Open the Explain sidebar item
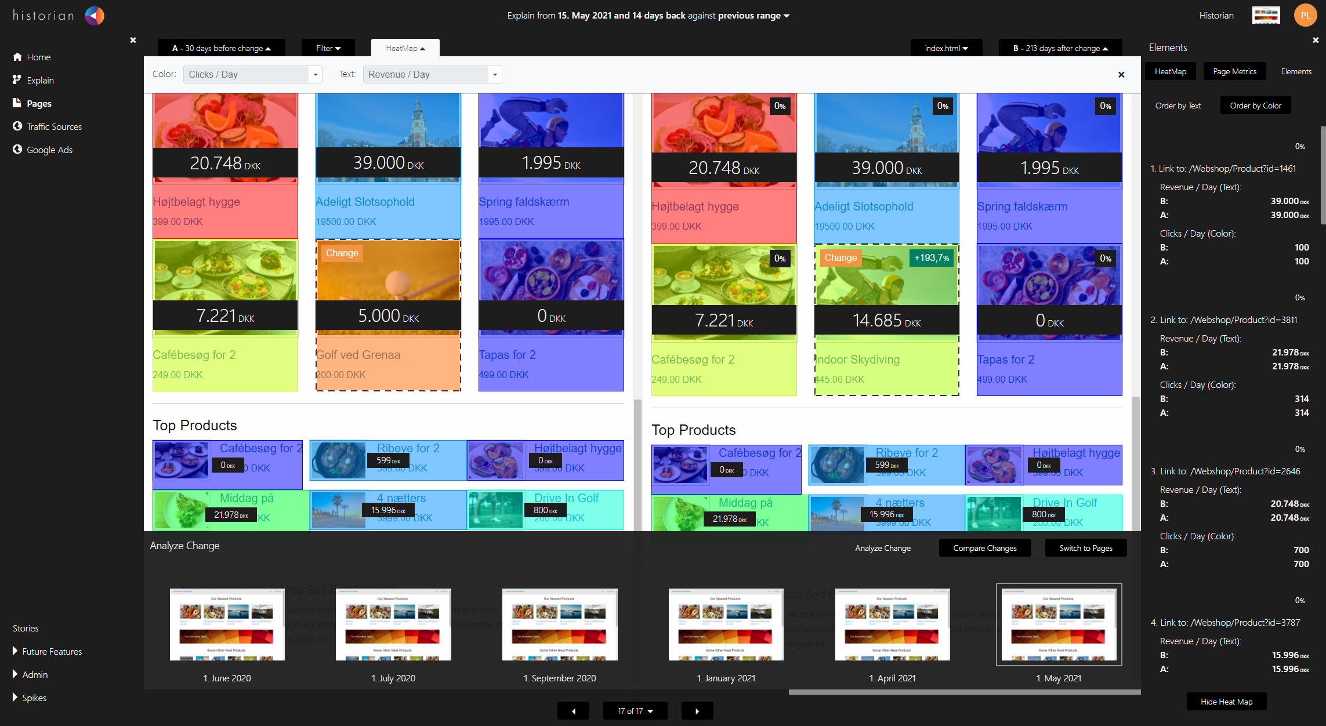The width and height of the screenshot is (1326, 726). (x=34, y=80)
